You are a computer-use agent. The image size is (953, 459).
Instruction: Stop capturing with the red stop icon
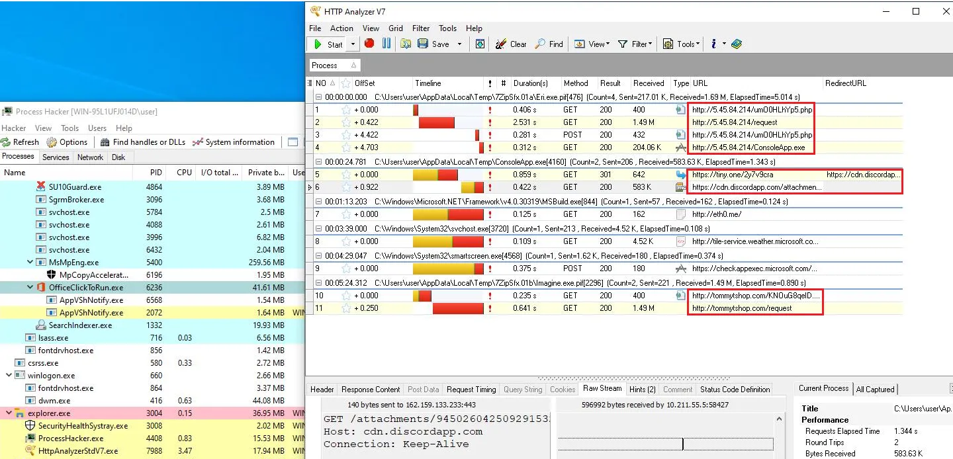tap(369, 44)
